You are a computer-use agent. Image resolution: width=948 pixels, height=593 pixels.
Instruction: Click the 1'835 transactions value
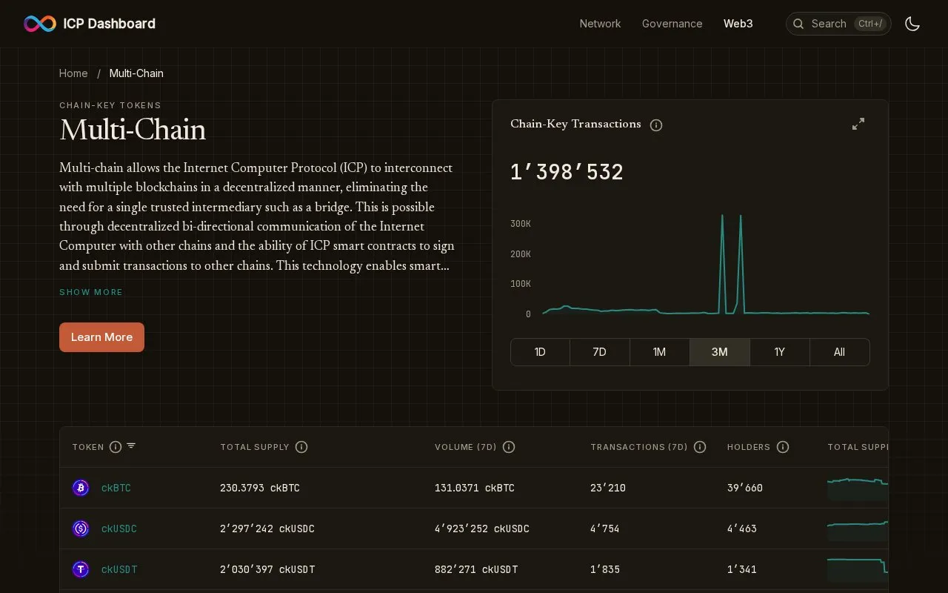[x=605, y=569]
